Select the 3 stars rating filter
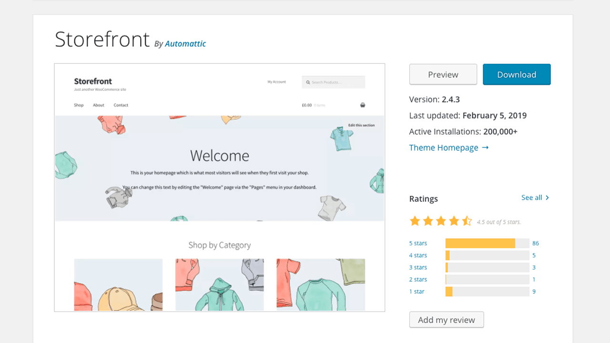Screen dimensions: 610x343 pos(418,267)
